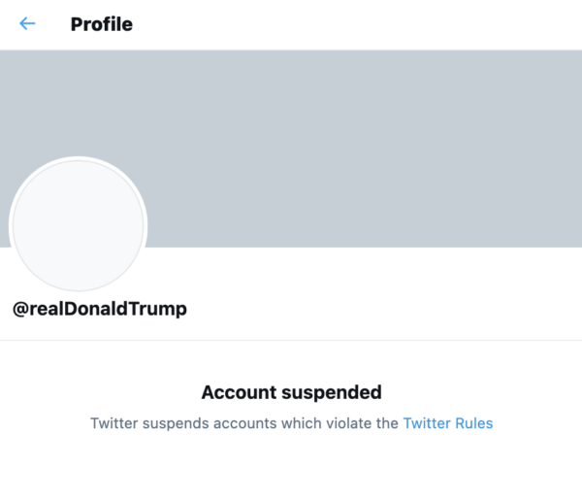Click the back arrow icon
The image size is (582, 501).
coord(27,23)
